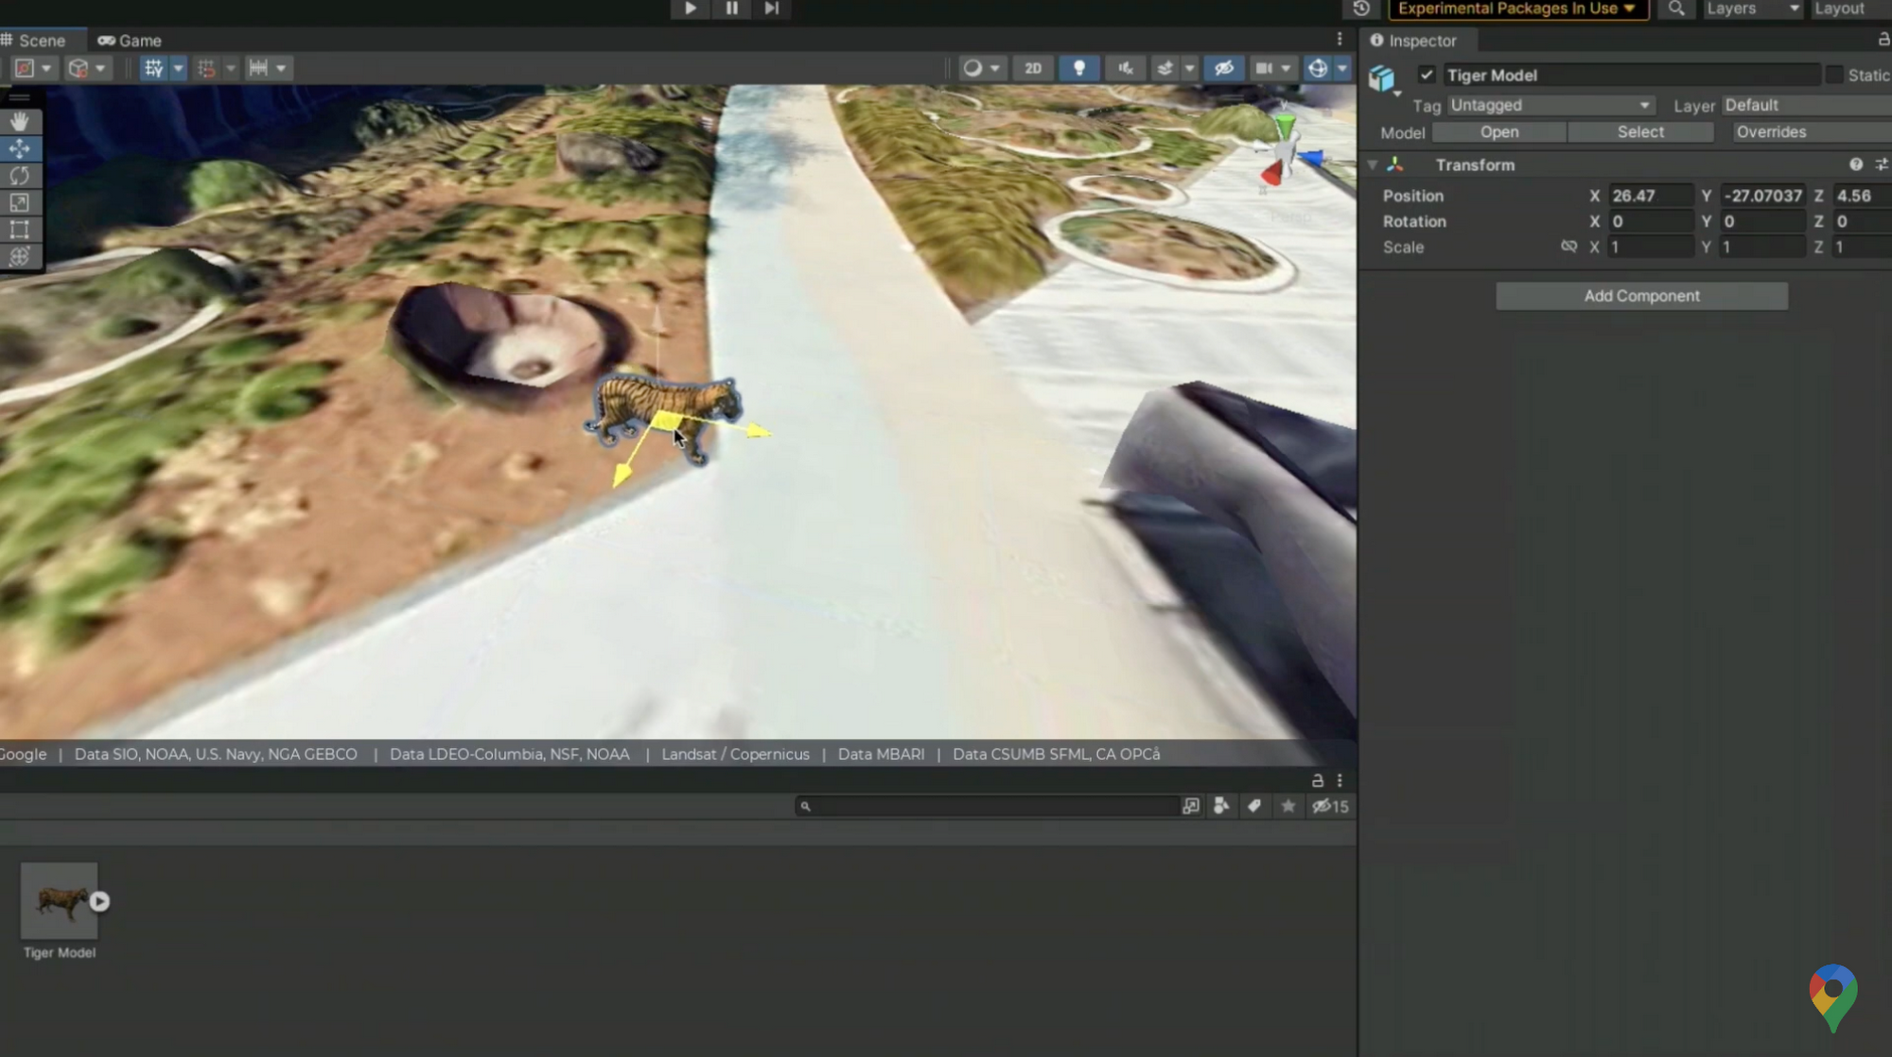Click the Play button in toolbar

(x=688, y=10)
